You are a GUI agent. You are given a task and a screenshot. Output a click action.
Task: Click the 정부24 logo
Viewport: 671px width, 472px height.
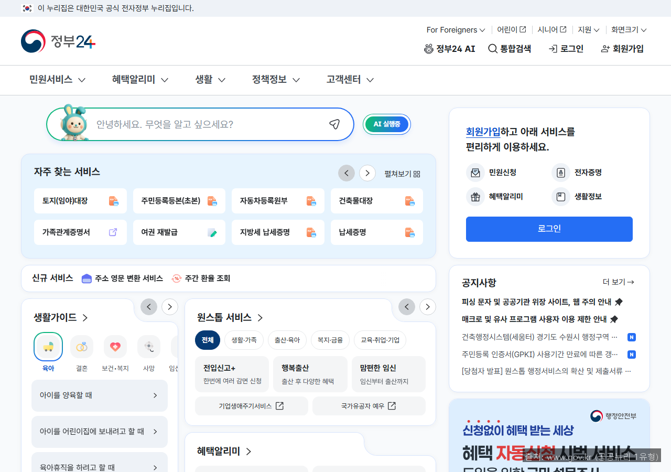click(x=58, y=40)
